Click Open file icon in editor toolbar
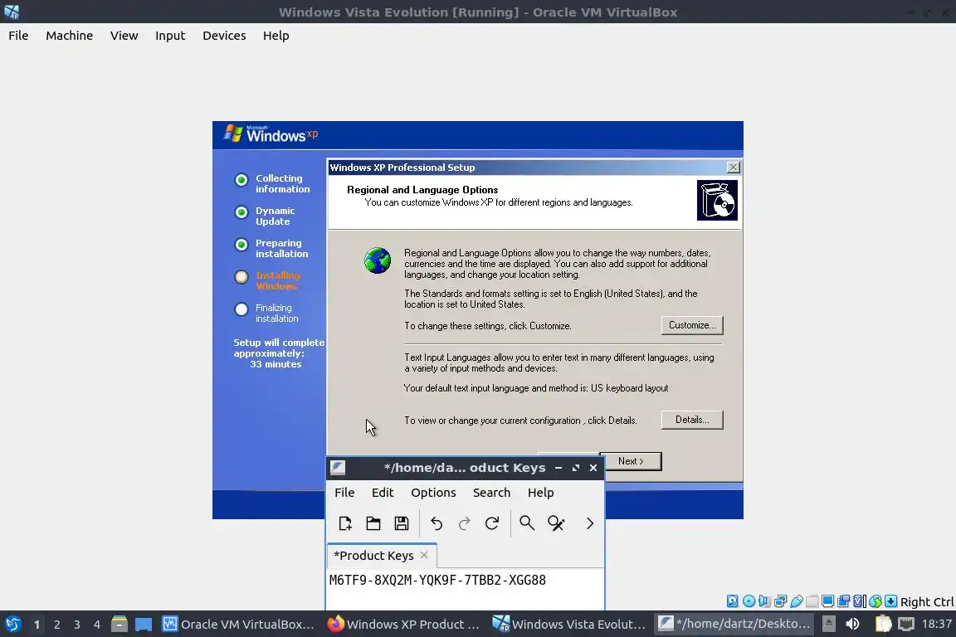The width and height of the screenshot is (956, 637). 373,523
